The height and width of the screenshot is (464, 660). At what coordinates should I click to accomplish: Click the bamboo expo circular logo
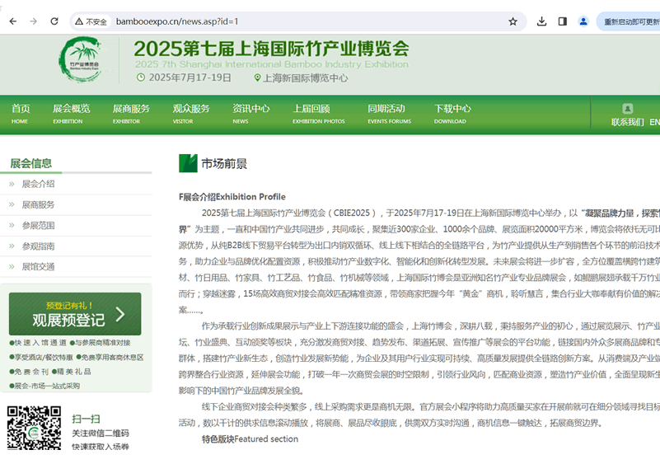[x=82, y=60]
